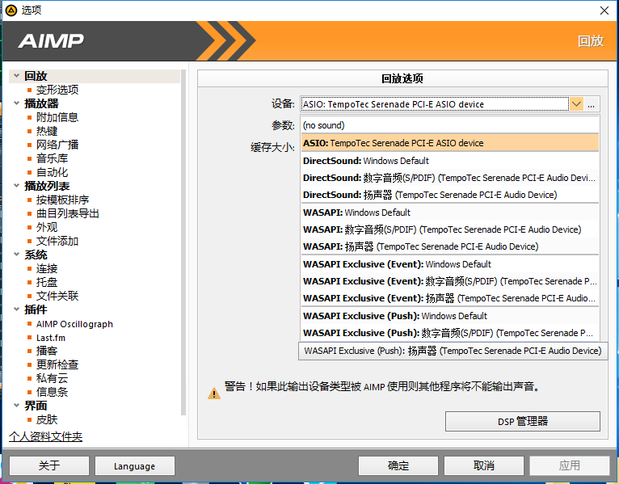The width and height of the screenshot is (619, 484).
Task: Click the 关于 button
Action: tap(49, 466)
